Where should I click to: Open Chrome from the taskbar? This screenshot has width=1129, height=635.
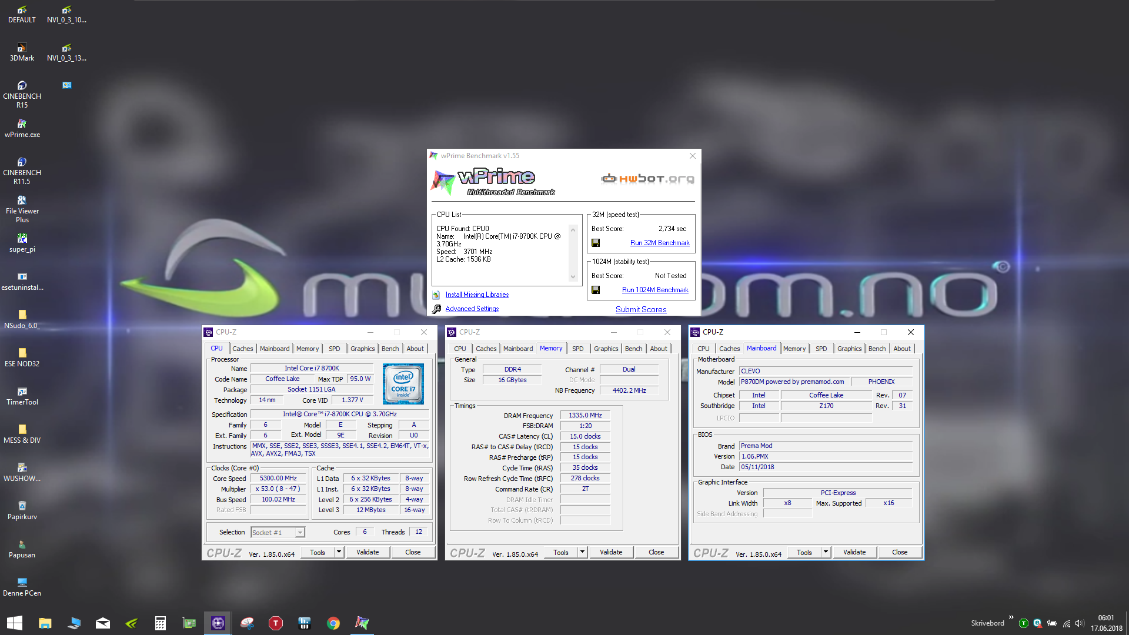(333, 623)
